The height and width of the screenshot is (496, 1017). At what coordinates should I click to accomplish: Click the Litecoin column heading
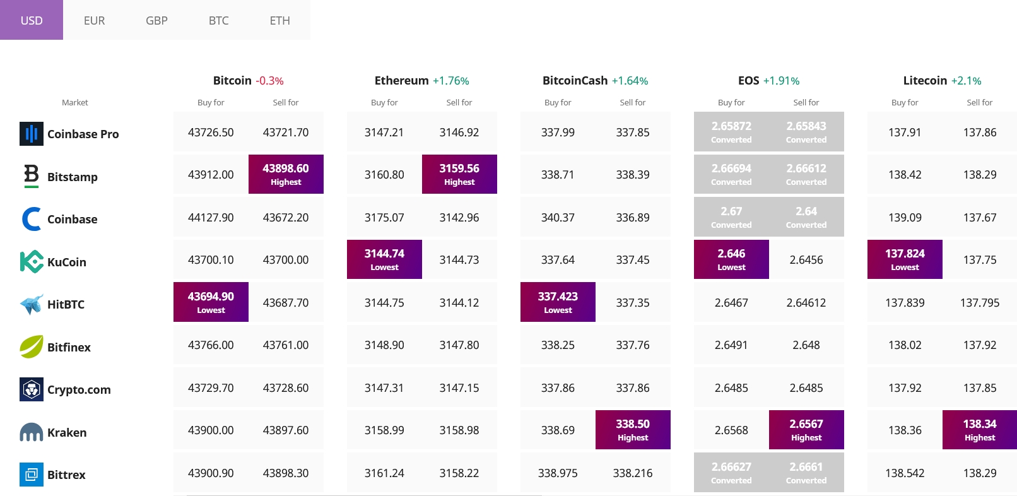click(925, 80)
